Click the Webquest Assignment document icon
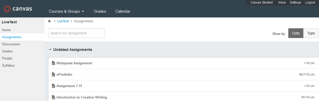Image resolution: width=319 pixels, height=101 pixels. (53, 63)
